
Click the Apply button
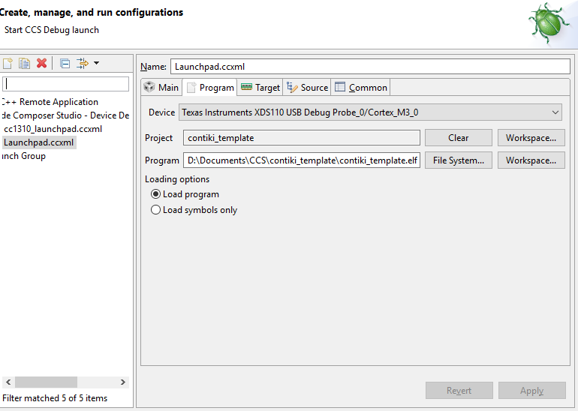coord(532,391)
